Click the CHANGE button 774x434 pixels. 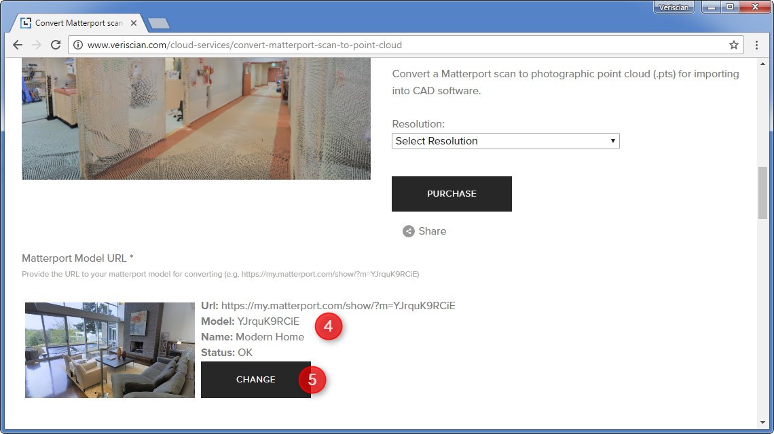coord(256,380)
